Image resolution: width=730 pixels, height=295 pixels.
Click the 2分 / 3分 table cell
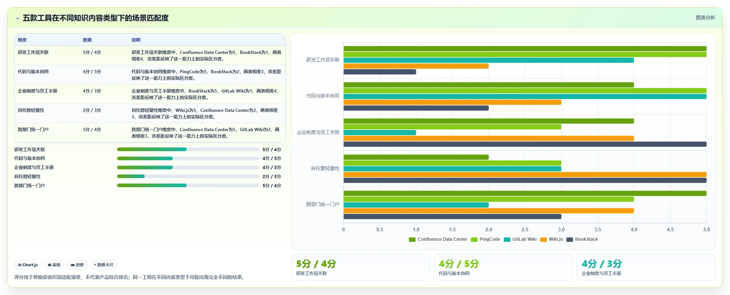pos(92,110)
